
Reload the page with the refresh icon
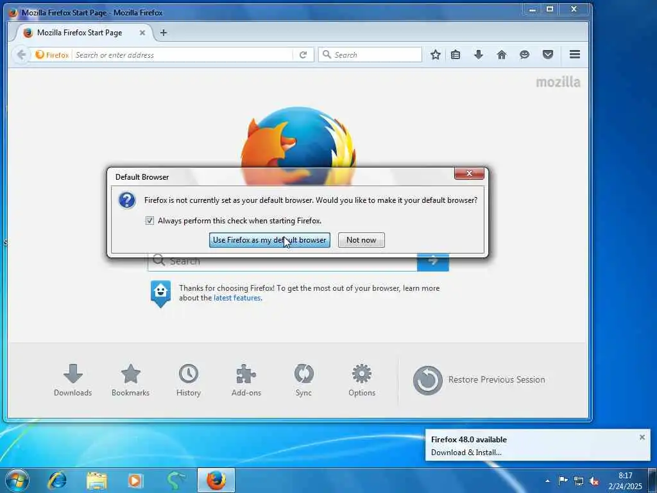303,55
